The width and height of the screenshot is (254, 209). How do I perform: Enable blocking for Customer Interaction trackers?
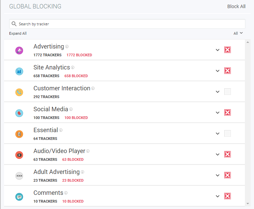(228, 92)
